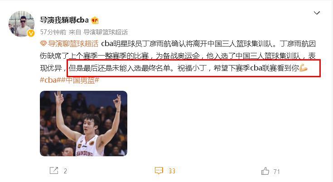
Task: Like the post with thumbs-up icon
Action: 265,171
